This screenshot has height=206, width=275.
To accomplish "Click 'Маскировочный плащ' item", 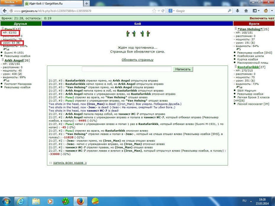I will coord(253,63).
